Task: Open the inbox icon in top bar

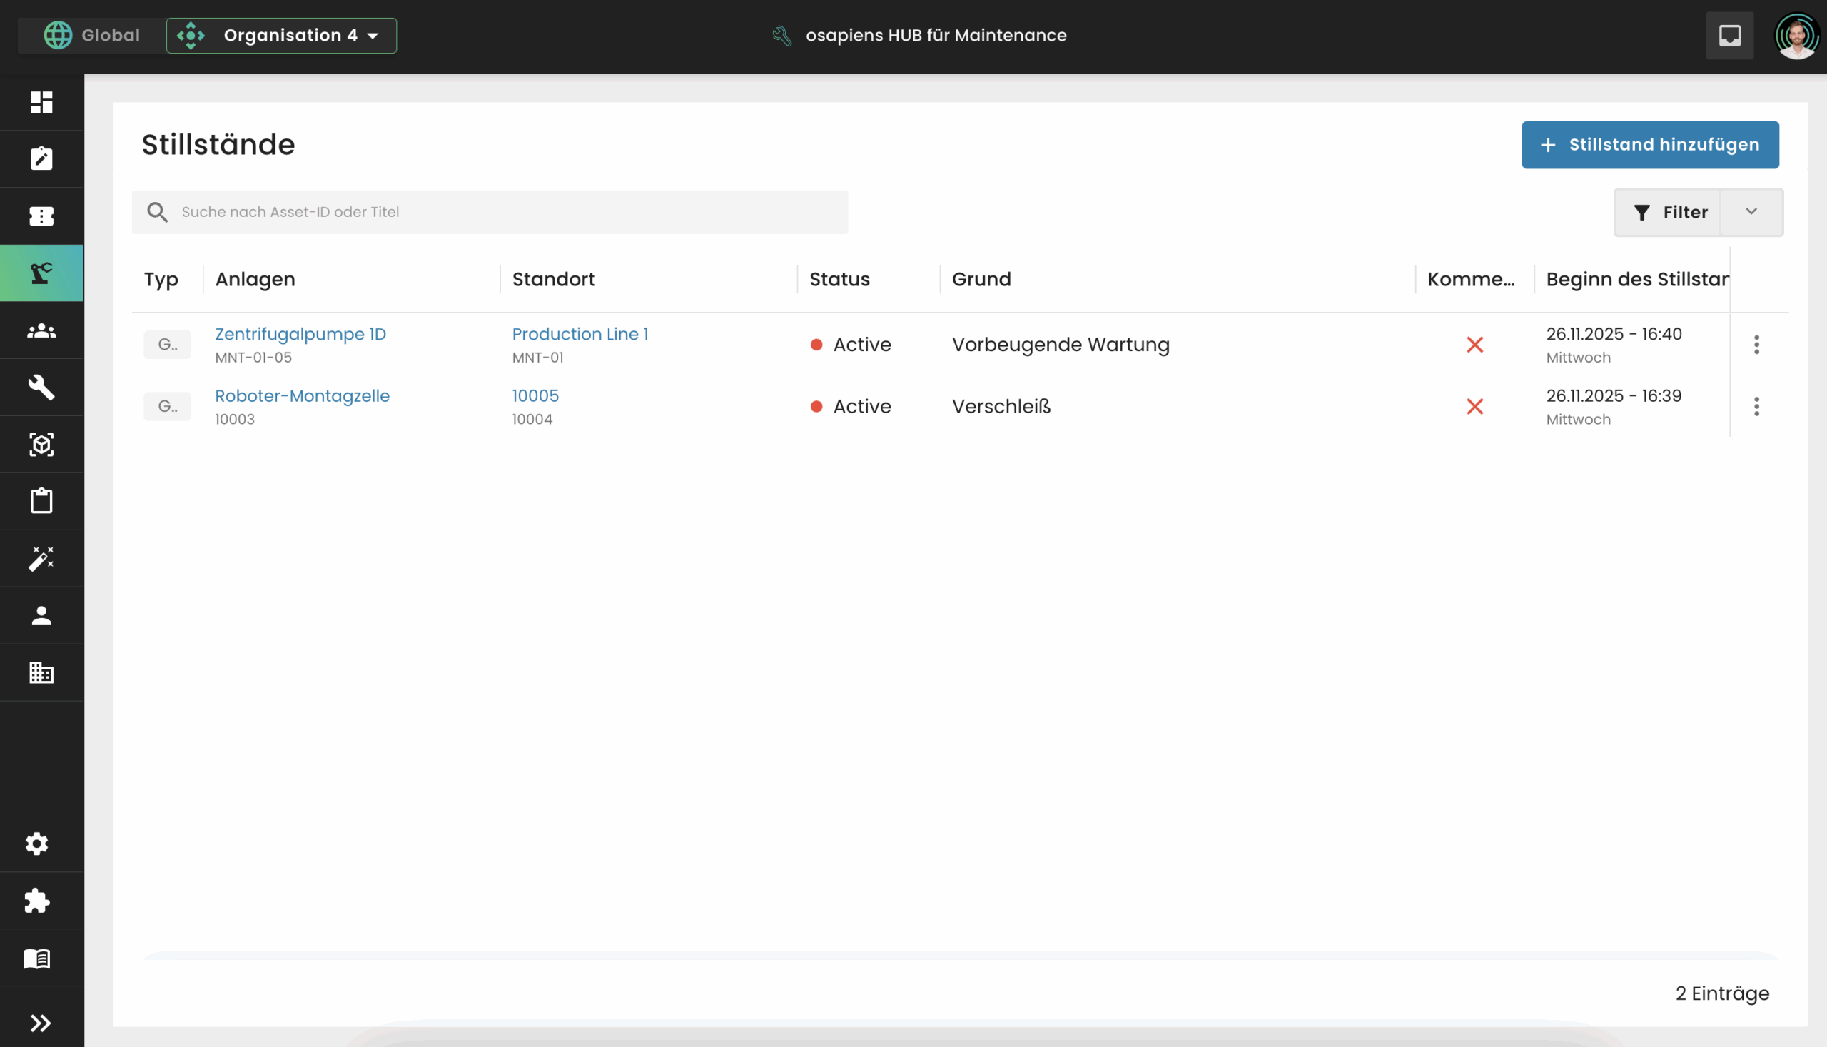Action: coord(1729,35)
